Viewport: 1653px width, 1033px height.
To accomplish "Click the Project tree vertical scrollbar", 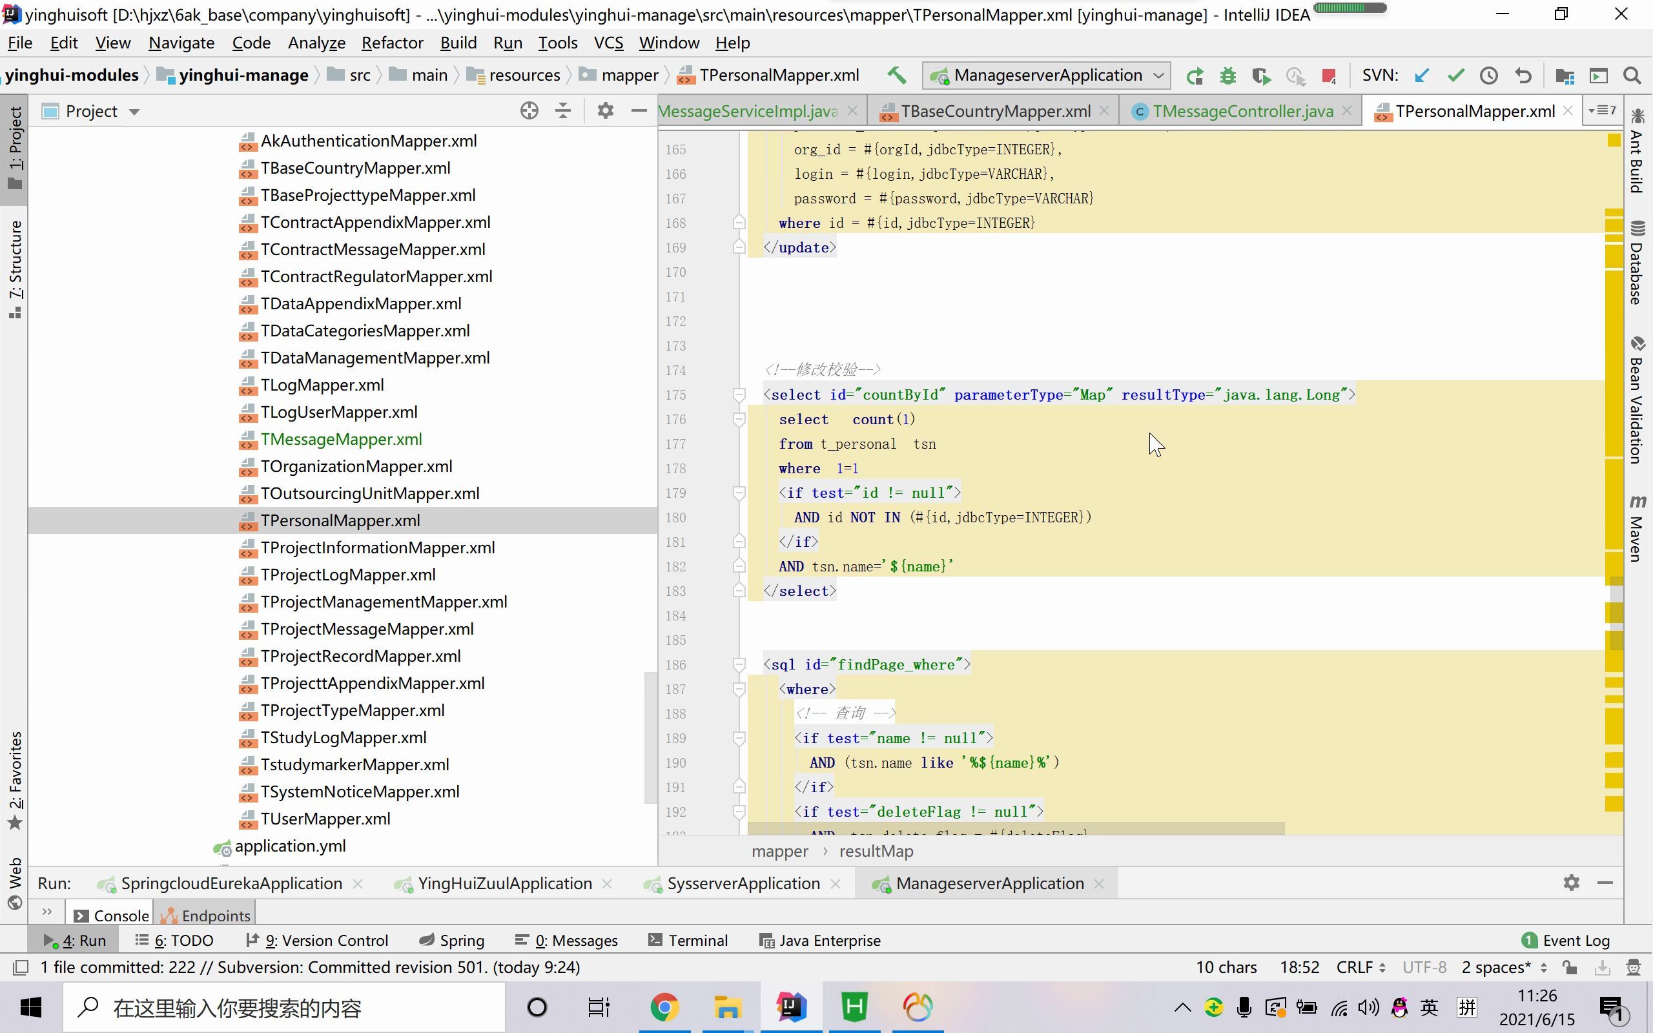I will click(650, 738).
